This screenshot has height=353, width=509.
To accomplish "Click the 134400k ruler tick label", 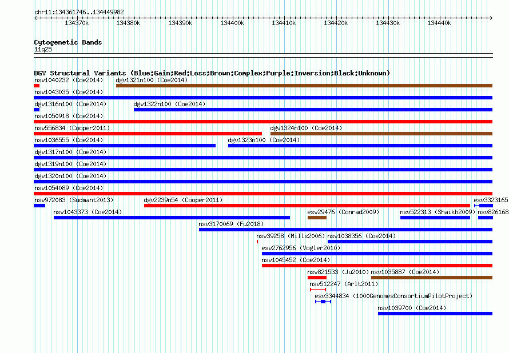I will [x=232, y=23].
